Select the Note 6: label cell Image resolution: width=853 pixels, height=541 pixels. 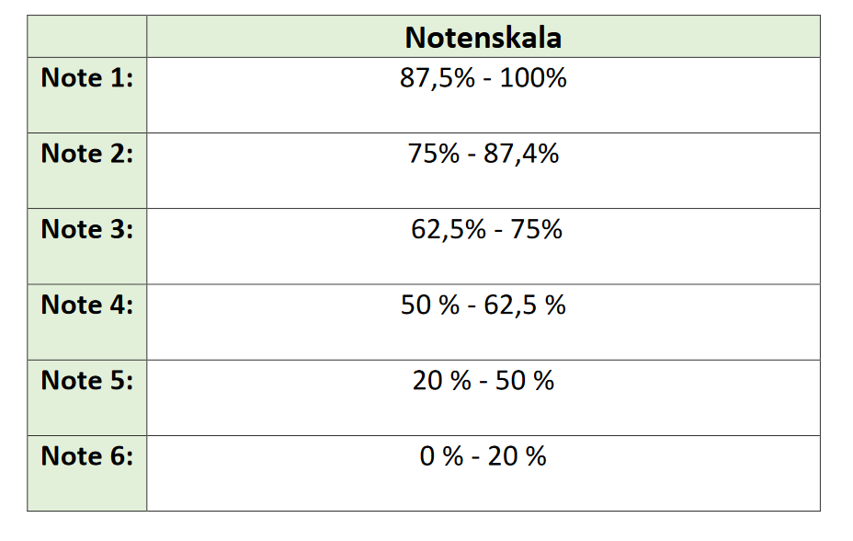[87, 474]
